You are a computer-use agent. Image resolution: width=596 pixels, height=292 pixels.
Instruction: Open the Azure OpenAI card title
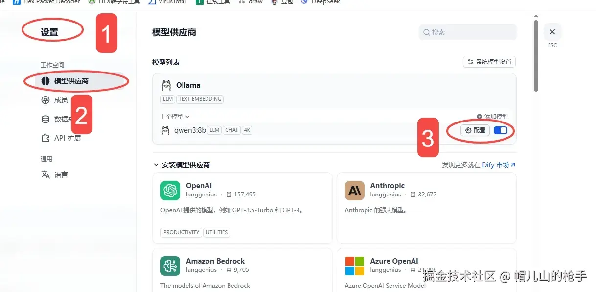pyautogui.click(x=394, y=261)
